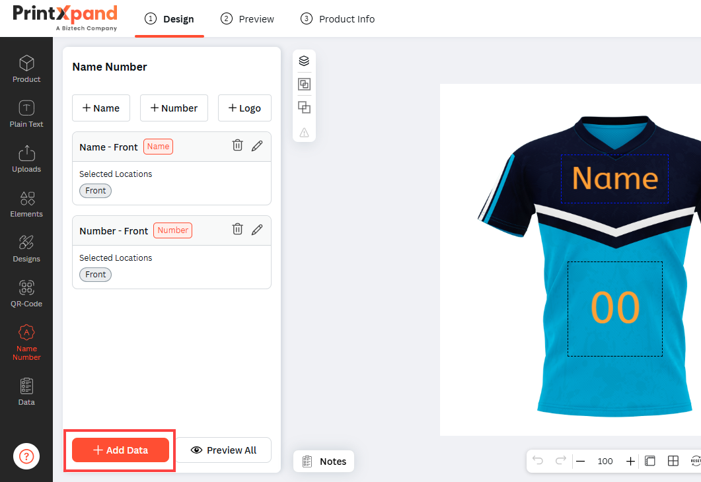
Task: Select the Plain Text tool
Action: (26, 114)
